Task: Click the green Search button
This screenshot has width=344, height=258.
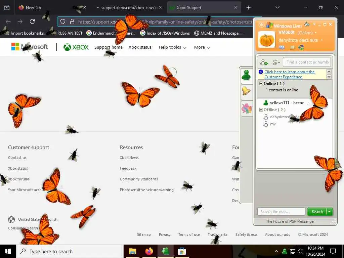Action: [x=317, y=212]
